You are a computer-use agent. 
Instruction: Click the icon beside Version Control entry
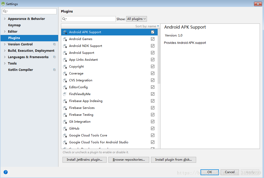[x=54, y=44]
